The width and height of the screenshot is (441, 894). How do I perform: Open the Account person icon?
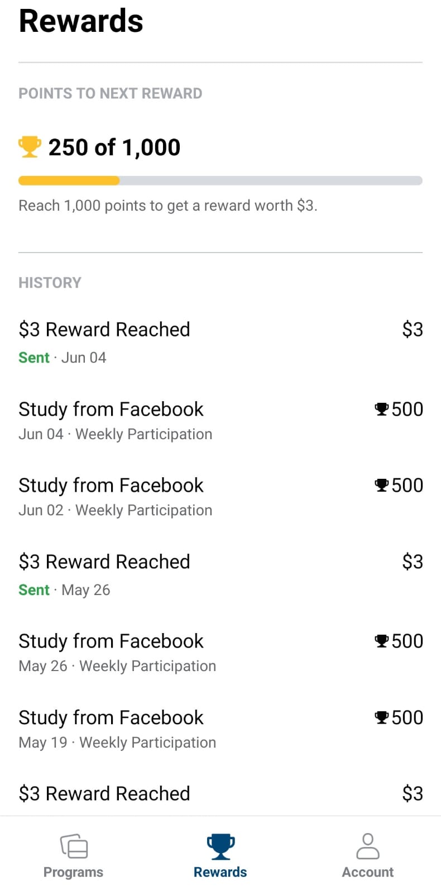tap(367, 847)
